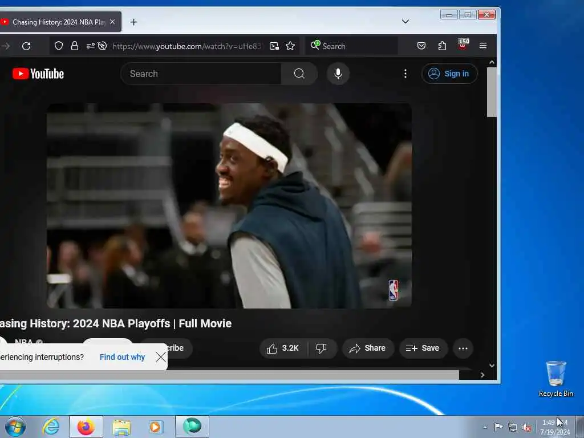This screenshot has width=584, height=438.
Task: Focus the Firefox toolbar Search box
Action: tap(351, 46)
